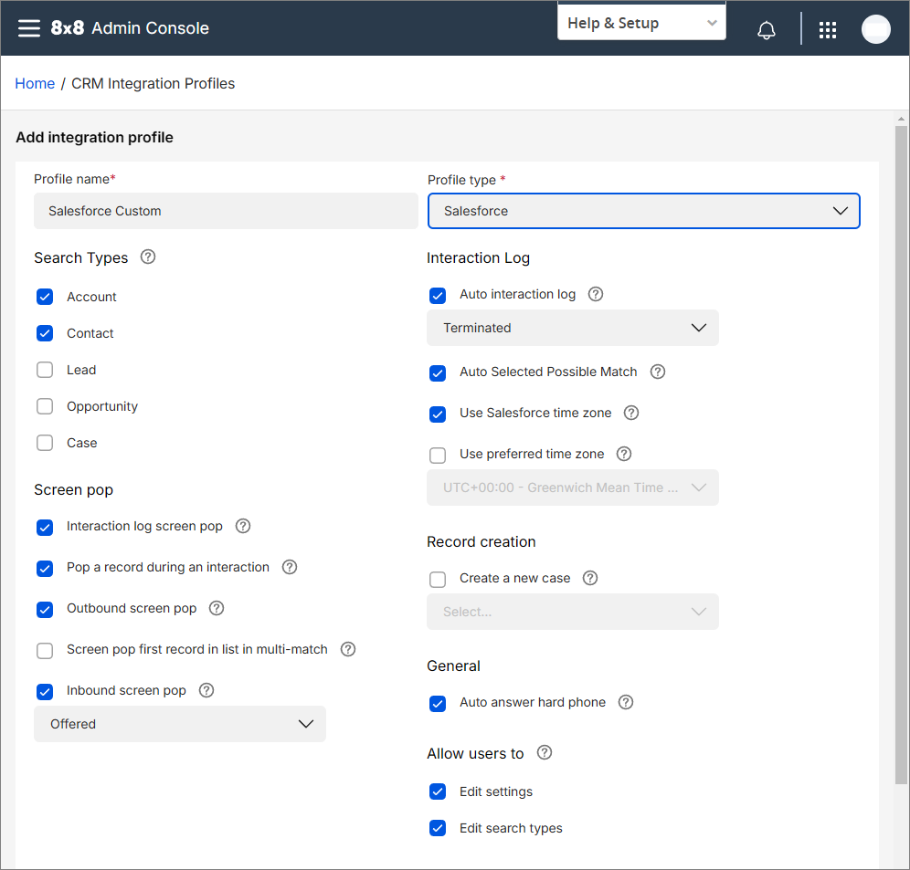This screenshot has height=870, width=910.
Task: Open the Profile type Salesforce dropdown
Action: pos(643,211)
